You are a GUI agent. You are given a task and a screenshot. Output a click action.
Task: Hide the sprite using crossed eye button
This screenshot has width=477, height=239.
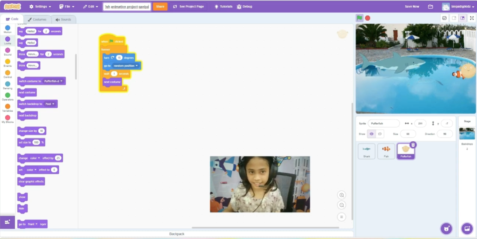(x=380, y=134)
